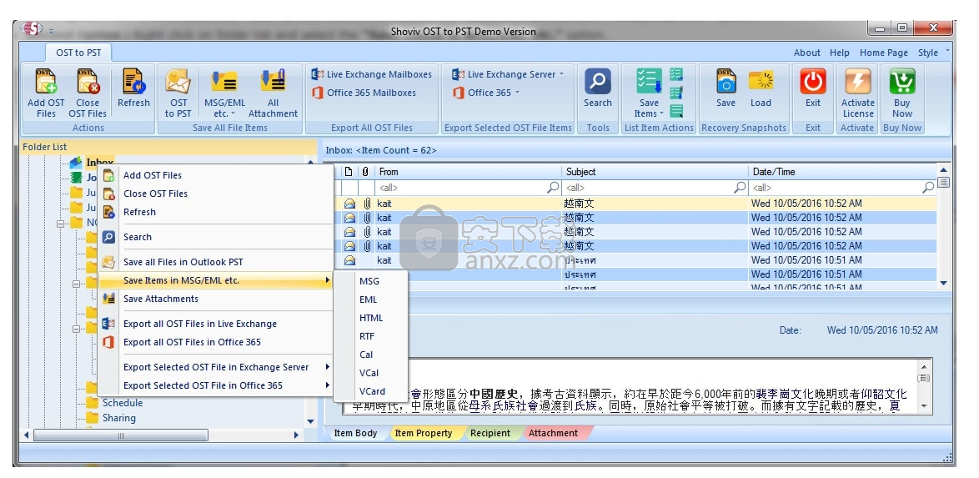Switch to the Recipient tab

pos(490,433)
